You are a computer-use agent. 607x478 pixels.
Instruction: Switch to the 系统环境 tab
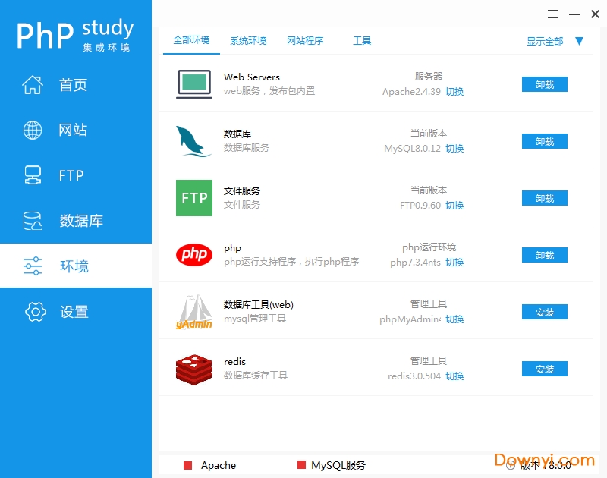point(248,41)
